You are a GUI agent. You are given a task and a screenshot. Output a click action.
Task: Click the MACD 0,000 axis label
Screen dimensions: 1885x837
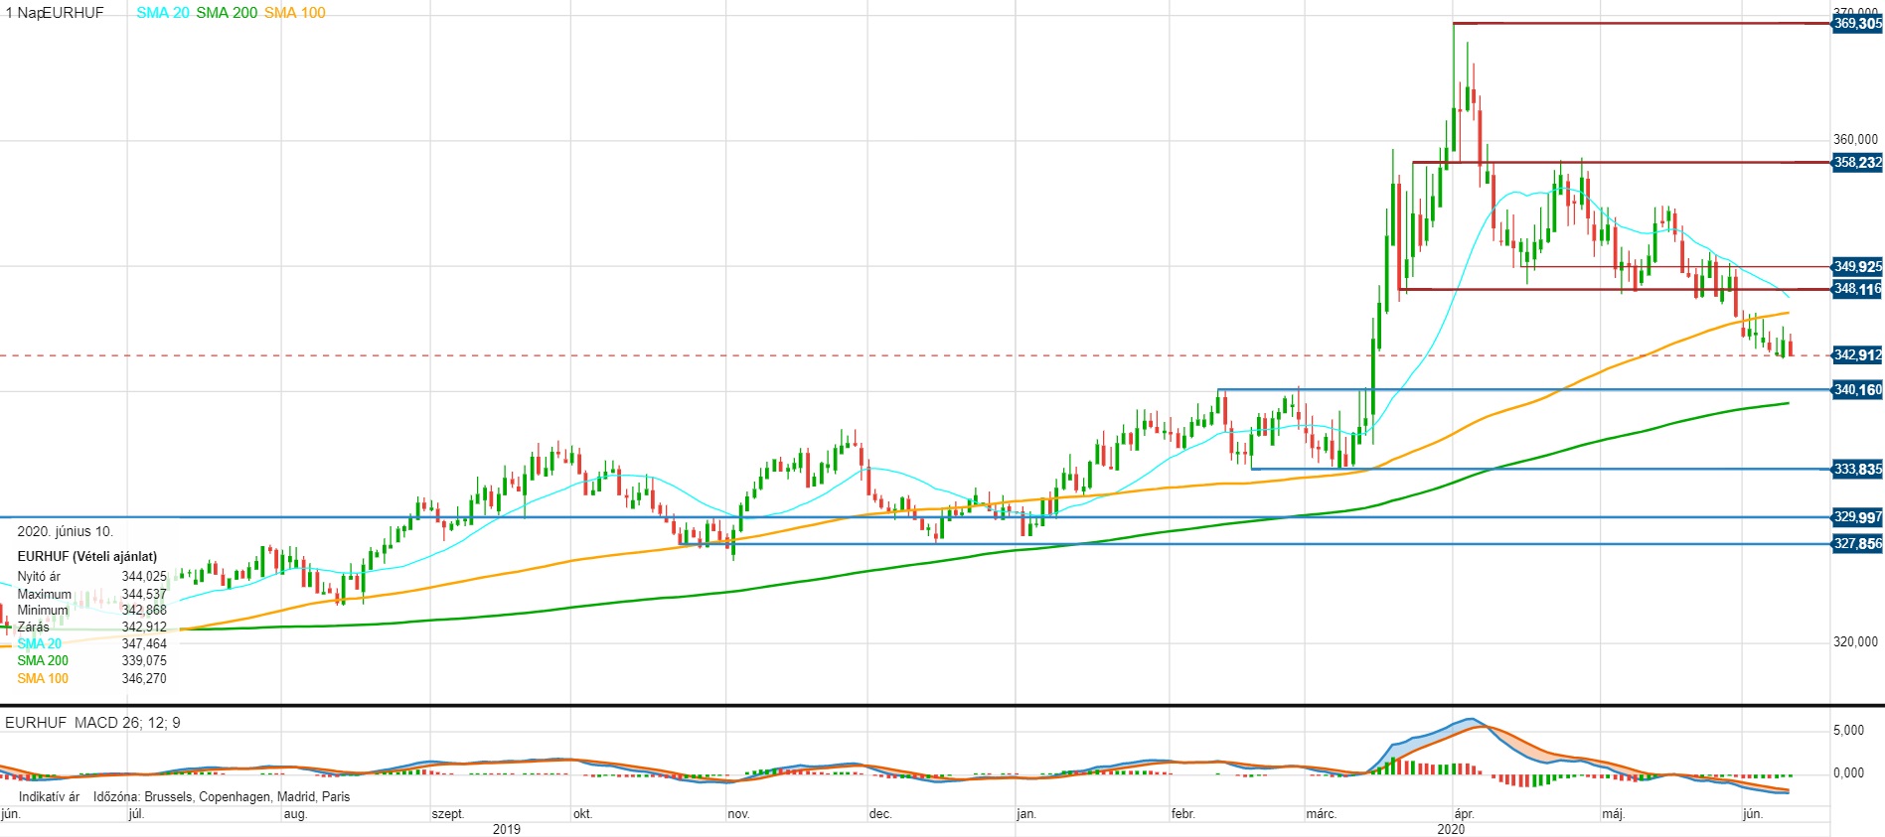coord(1848,772)
